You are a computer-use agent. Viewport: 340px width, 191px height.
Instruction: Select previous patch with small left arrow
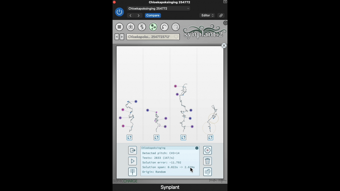tap(117, 37)
